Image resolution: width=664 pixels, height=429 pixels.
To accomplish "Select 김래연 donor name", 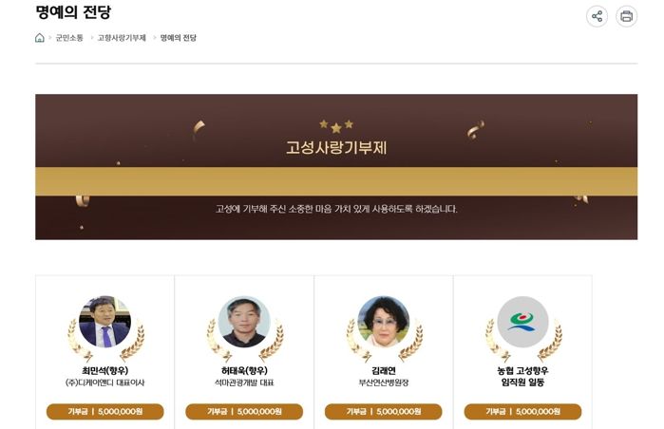I will (x=384, y=370).
